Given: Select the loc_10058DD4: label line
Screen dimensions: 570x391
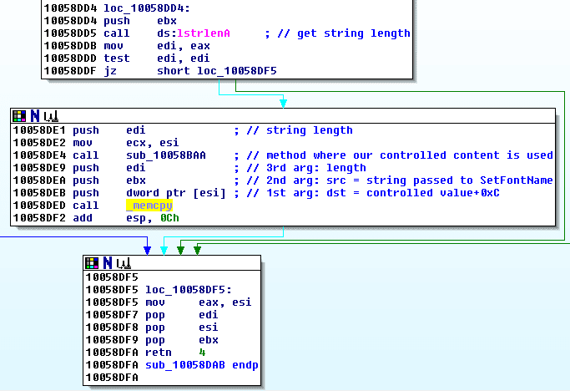Looking at the screenshot, I should pos(117,8).
